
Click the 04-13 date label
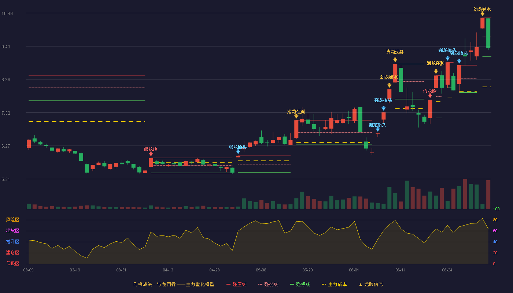tap(168, 270)
